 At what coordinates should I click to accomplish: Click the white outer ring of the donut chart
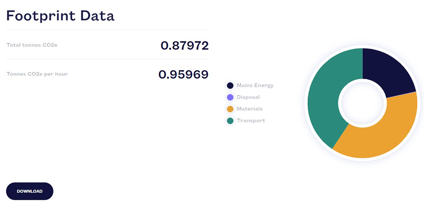pyautogui.click(x=362, y=47)
